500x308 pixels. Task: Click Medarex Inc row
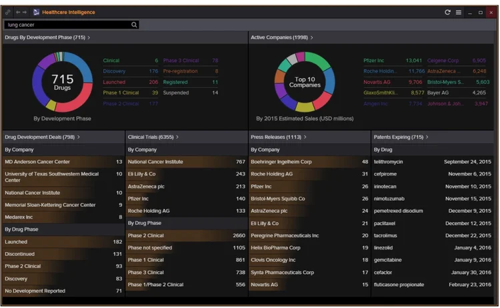(63, 217)
